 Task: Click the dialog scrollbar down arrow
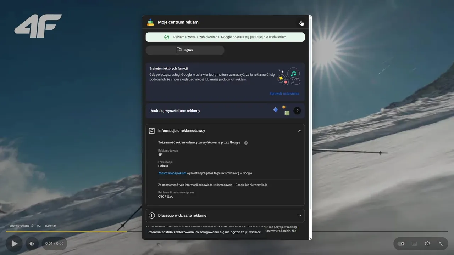coord(310,238)
